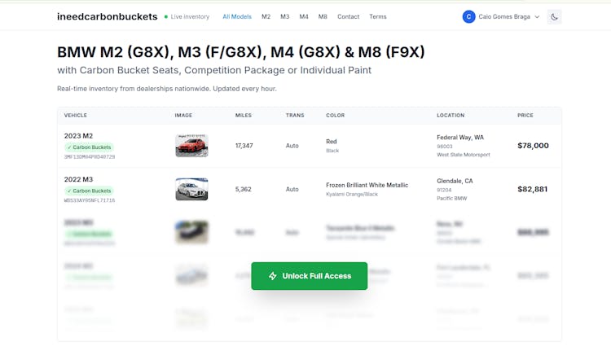Switch to the M3 models tab
The image size is (611, 364).
(284, 16)
